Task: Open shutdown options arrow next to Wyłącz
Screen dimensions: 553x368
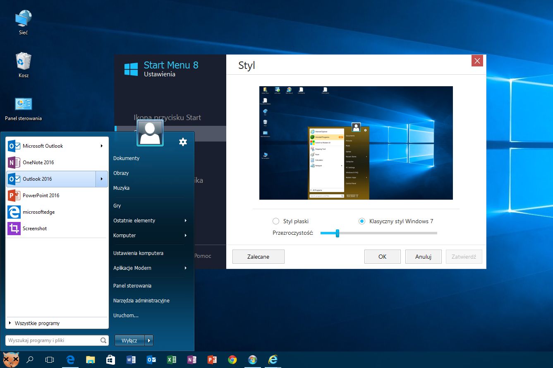Action: tap(149, 341)
